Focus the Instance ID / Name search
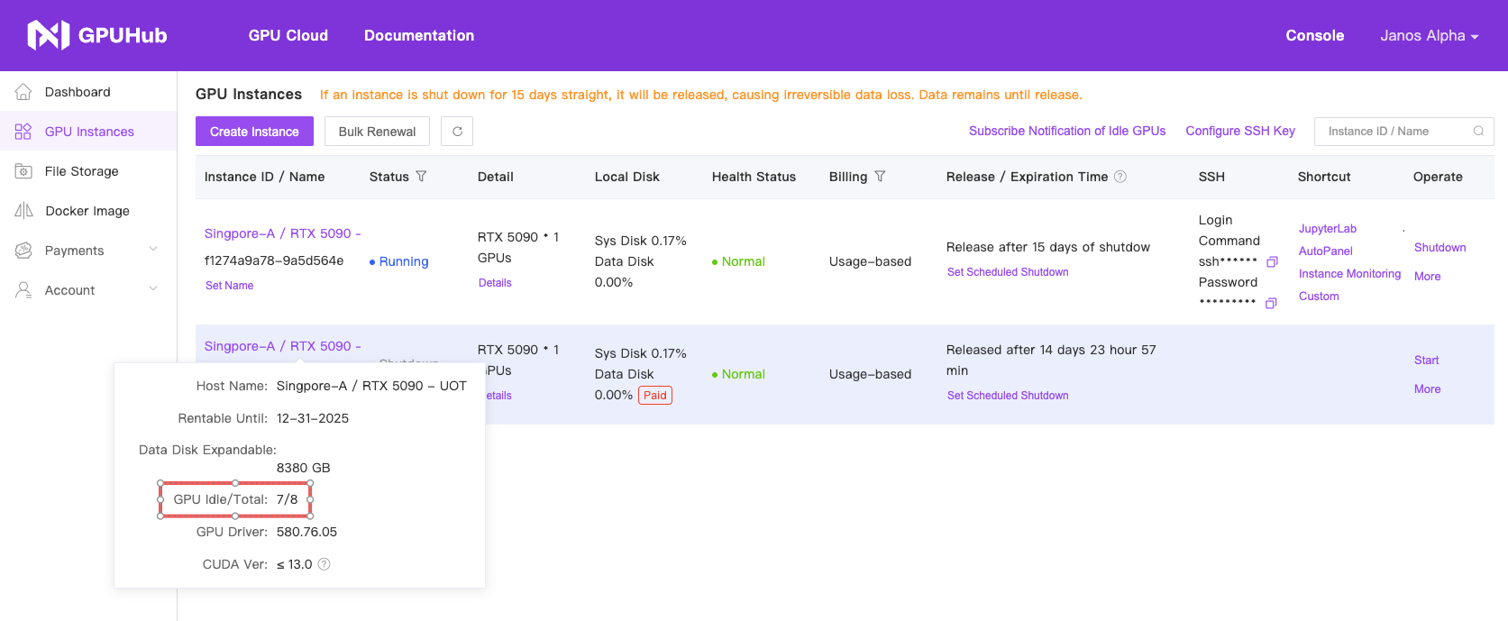 pyautogui.click(x=1403, y=132)
